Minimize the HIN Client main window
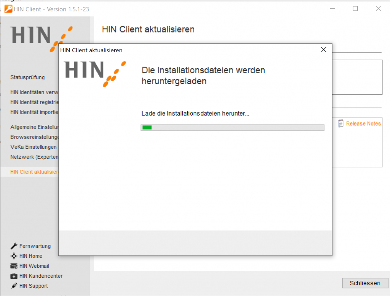This screenshot has width=390, height=296. point(332,9)
